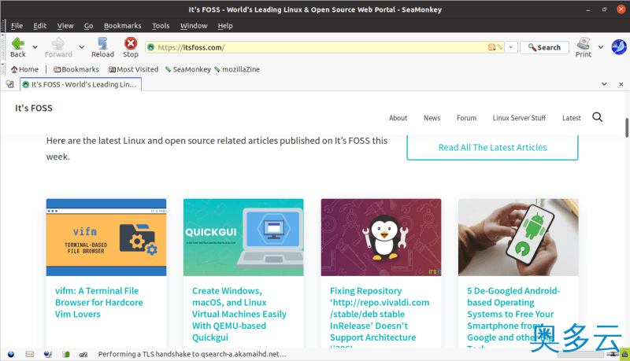
Task: Open ChatZilla IRC icon in status bar
Action: point(83,354)
